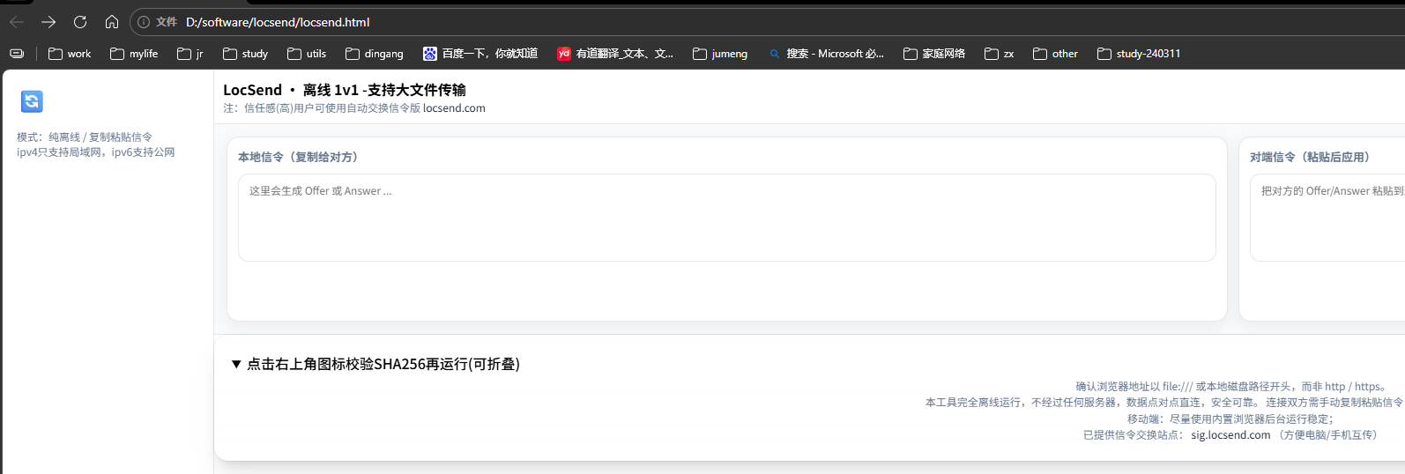Reload the page with refresh icon
This screenshot has height=474, width=1405.
pos(80,22)
